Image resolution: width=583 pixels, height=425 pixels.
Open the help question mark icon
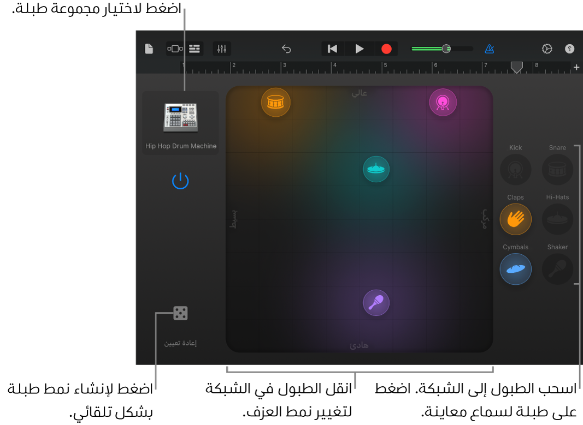point(569,49)
